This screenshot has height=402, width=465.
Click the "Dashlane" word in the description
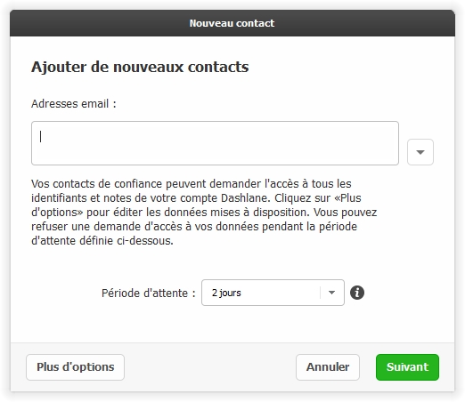pyautogui.click(x=245, y=198)
